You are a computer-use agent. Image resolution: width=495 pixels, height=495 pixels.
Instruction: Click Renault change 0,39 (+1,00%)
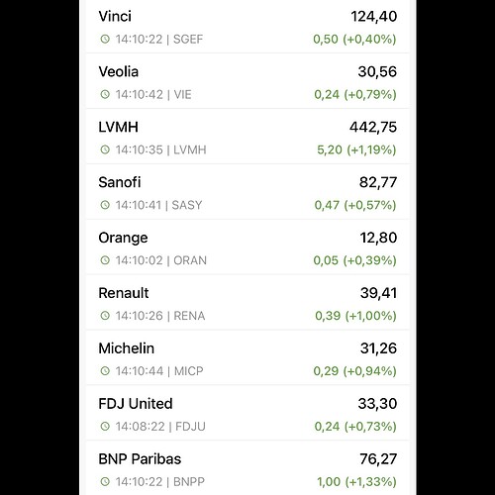coord(355,316)
